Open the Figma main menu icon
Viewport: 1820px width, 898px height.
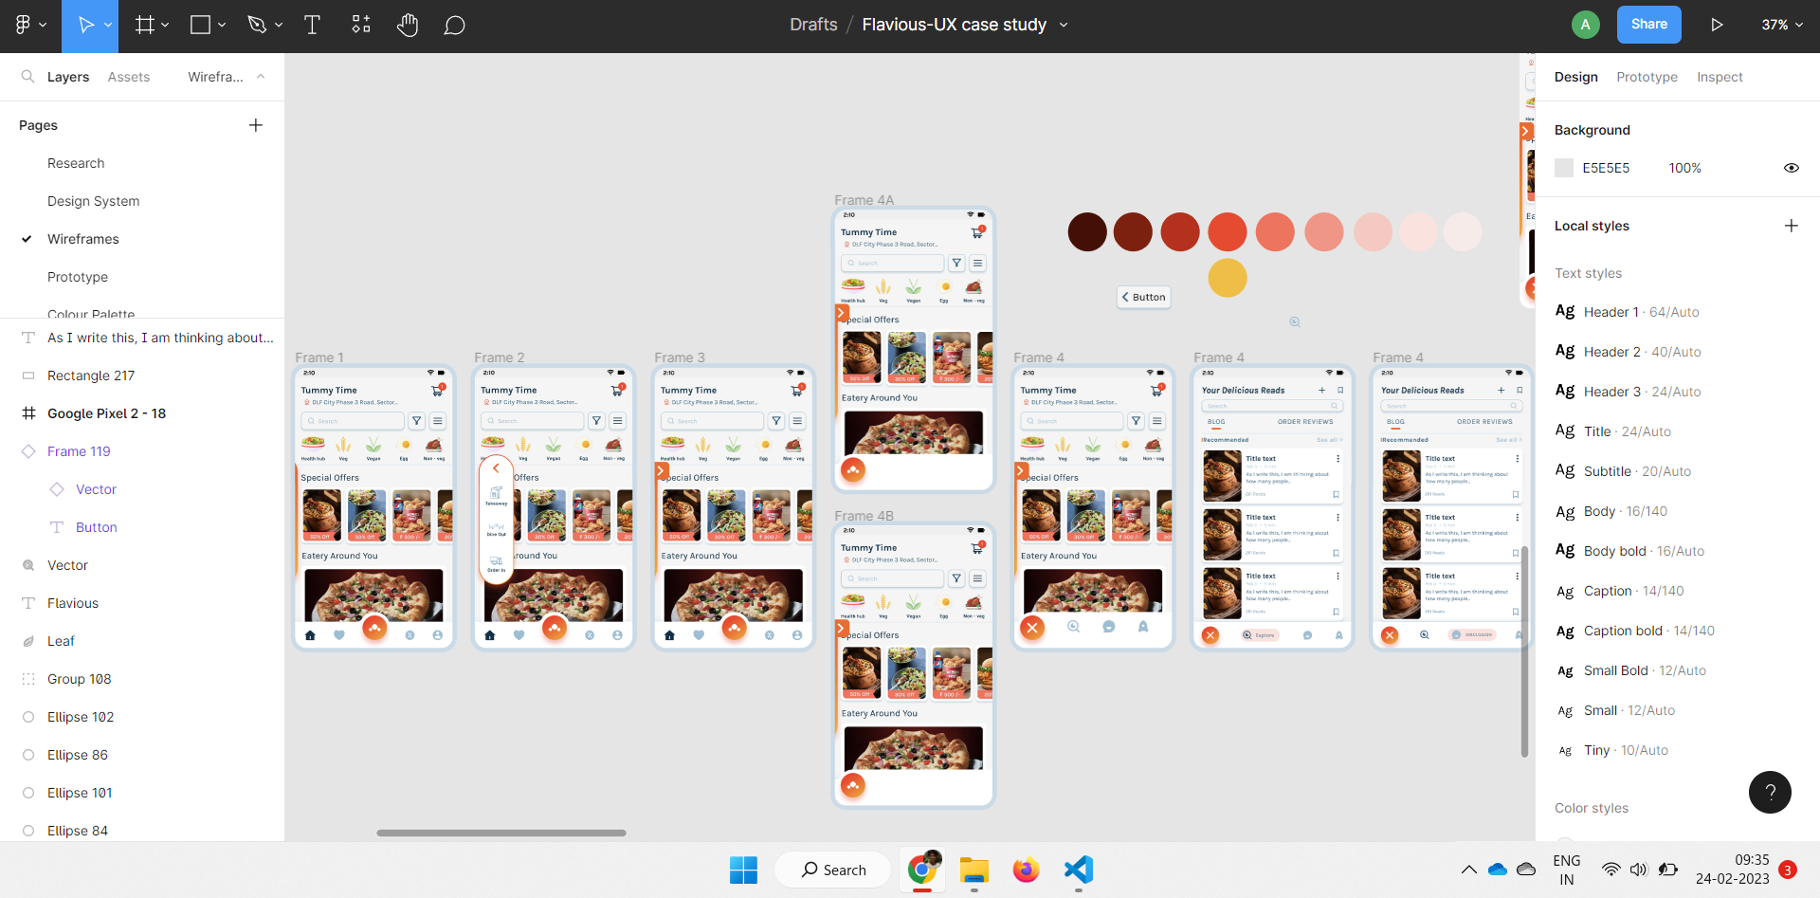[x=30, y=26]
